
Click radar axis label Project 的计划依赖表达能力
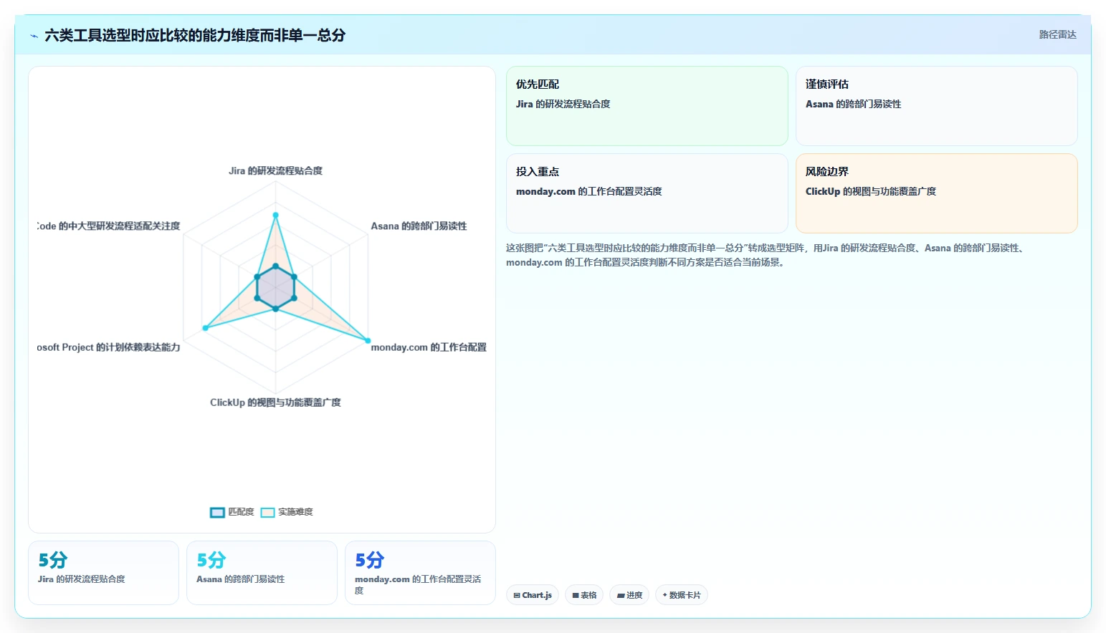coord(120,347)
